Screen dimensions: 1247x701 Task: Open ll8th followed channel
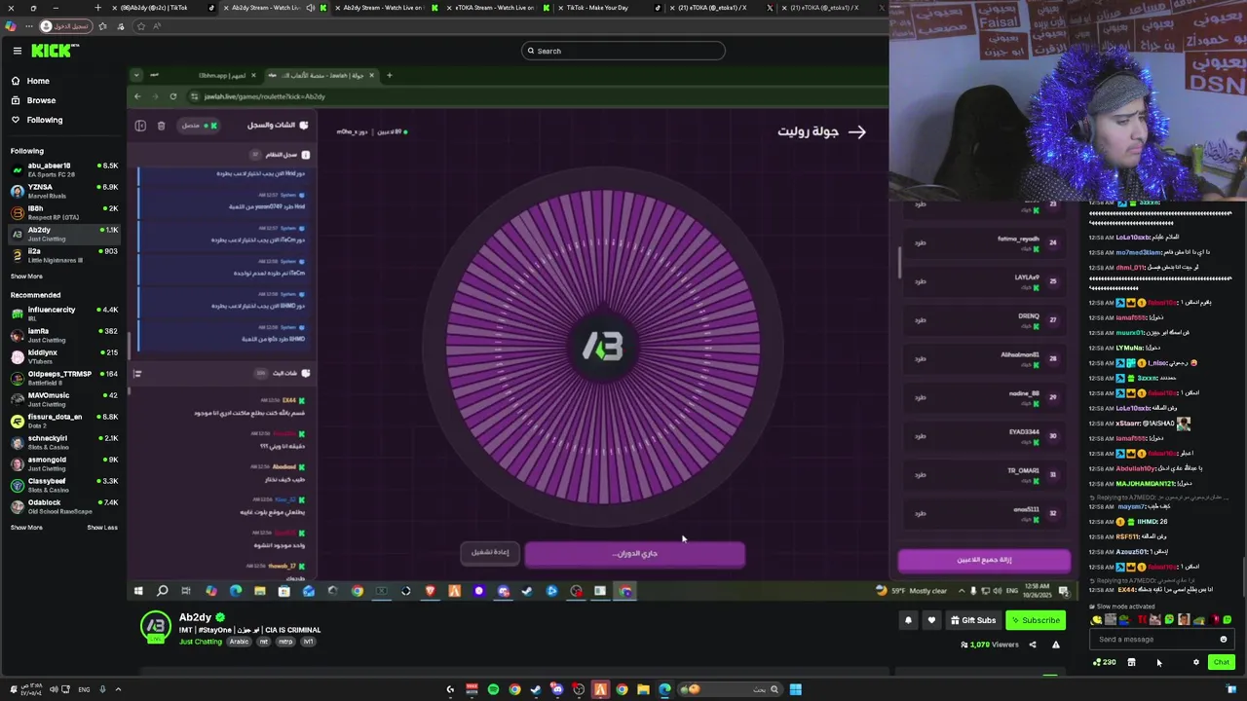click(x=63, y=212)
